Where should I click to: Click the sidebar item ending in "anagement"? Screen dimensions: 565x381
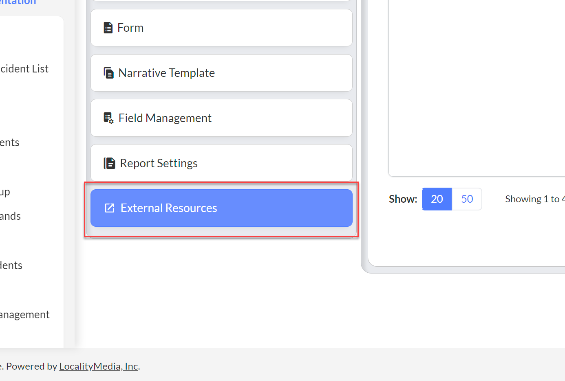[x=24, y=315]
